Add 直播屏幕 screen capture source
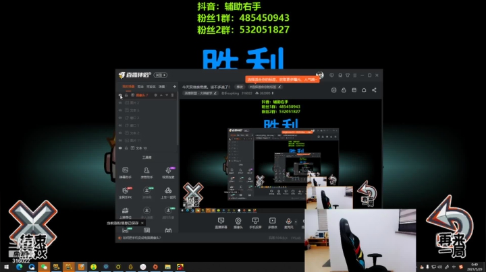Viewport: 486px width, 272px height. 221,223
